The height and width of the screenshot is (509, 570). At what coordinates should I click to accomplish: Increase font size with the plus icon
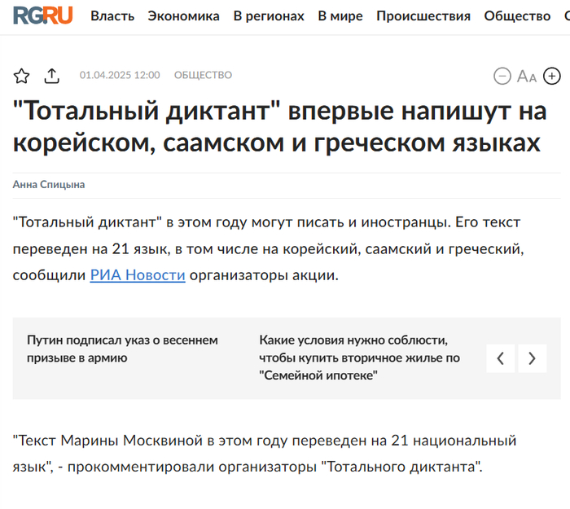(x=552, y=77)
